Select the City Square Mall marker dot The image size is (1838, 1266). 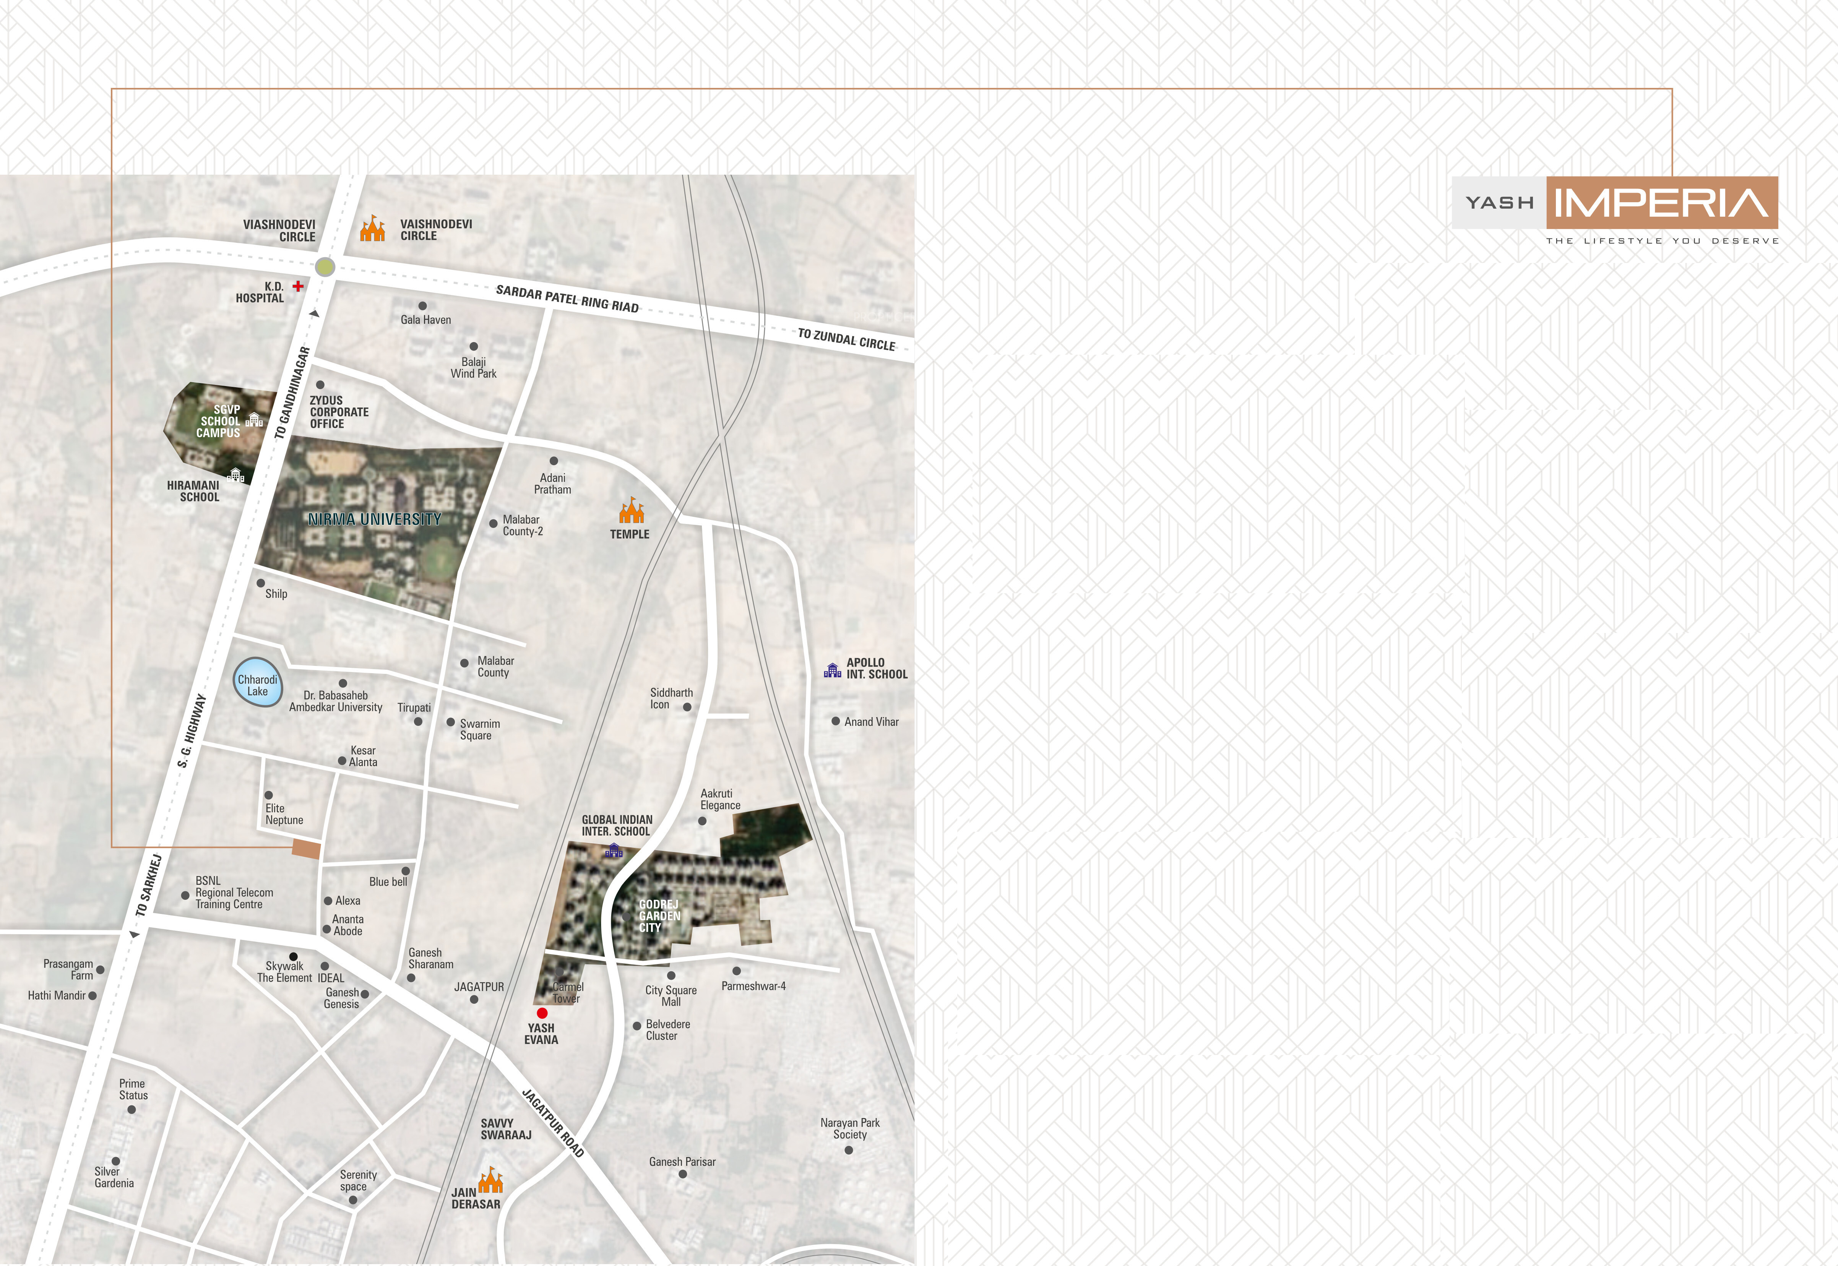671,975
